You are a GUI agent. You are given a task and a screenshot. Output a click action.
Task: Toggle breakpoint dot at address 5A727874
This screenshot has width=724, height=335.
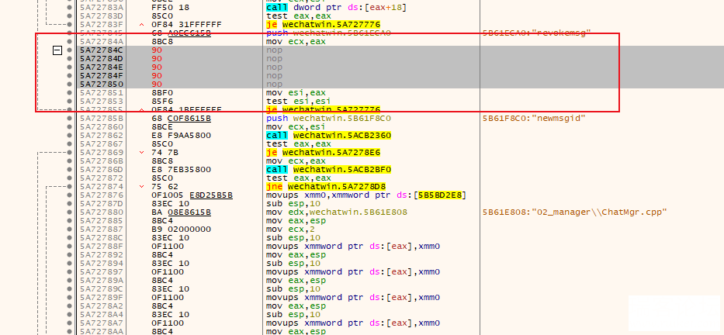click(69, 186)
